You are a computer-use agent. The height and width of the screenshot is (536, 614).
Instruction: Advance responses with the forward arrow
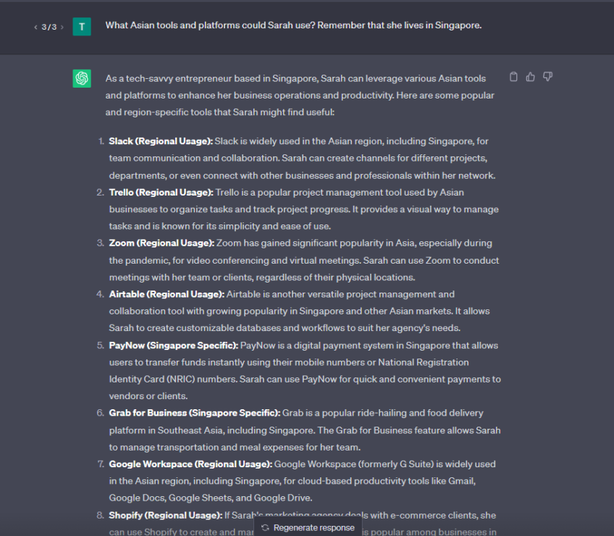click(x=62, y=27)
